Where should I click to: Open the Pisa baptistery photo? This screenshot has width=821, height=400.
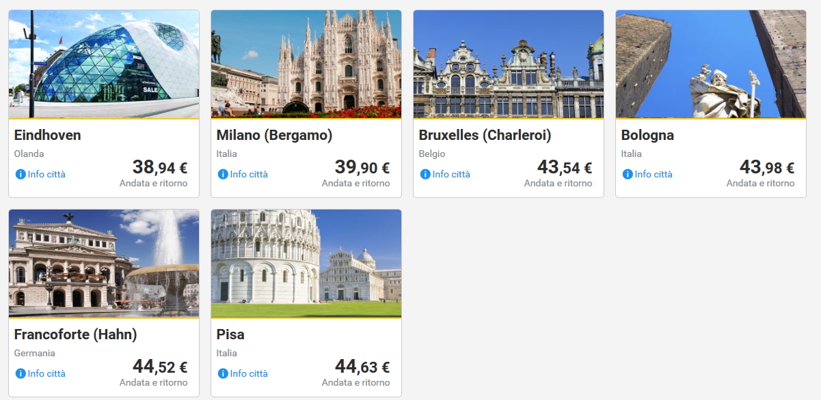(x=306, y=263)
